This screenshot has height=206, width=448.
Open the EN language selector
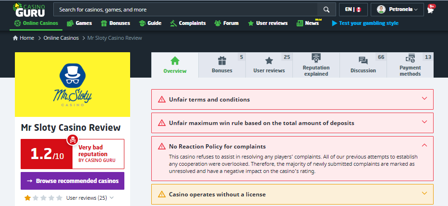coord(353,10)
